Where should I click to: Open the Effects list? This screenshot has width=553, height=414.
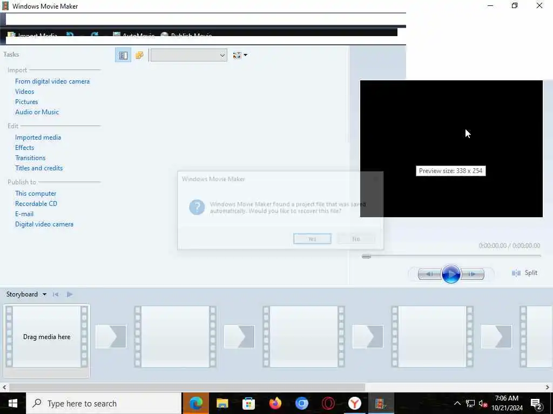25,148
